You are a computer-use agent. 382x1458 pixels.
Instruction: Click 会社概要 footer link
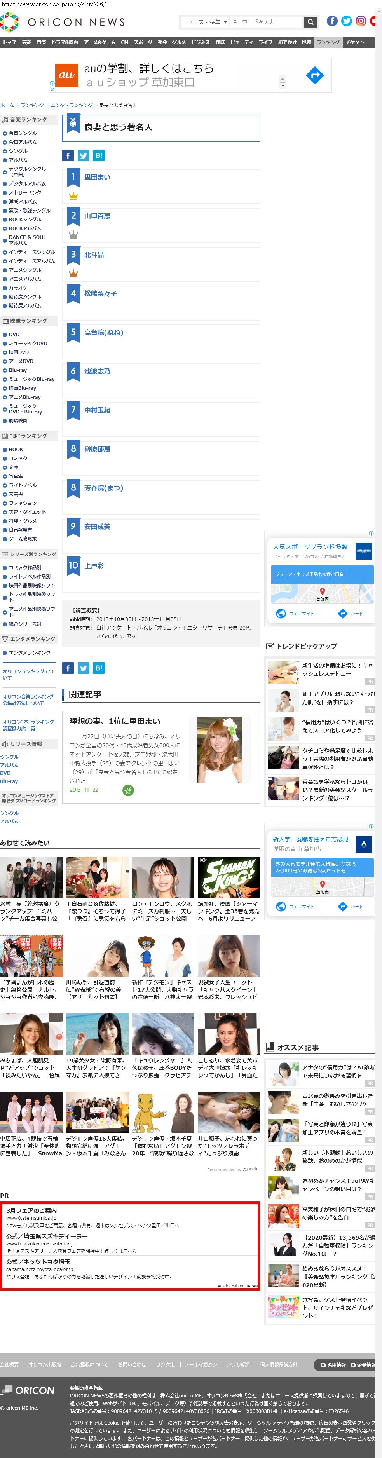[9, 1364]
